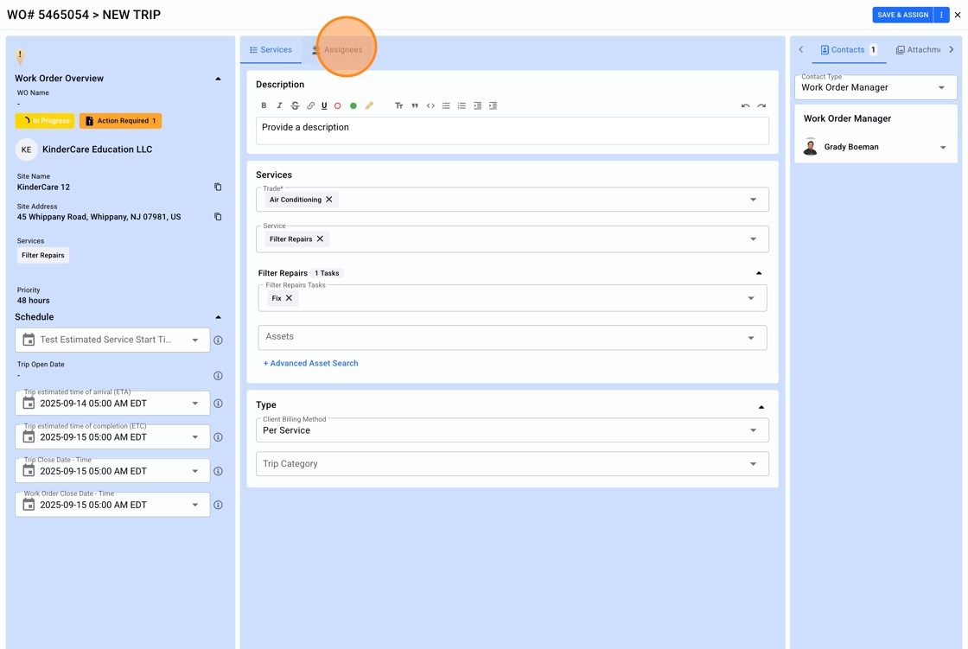Screen dimensions: 968x649
Task: Show info for Test Estimated Service Start Time
Action: (218, 340)
